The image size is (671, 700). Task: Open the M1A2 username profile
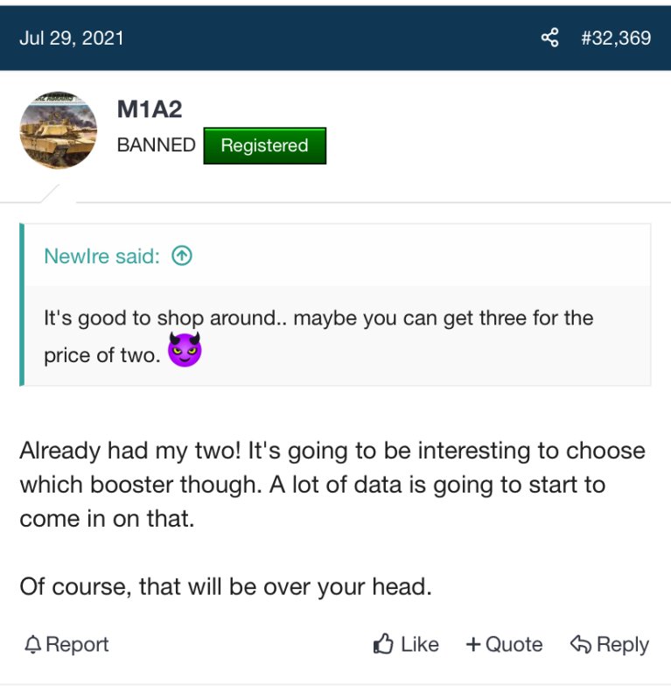[149, 109]
